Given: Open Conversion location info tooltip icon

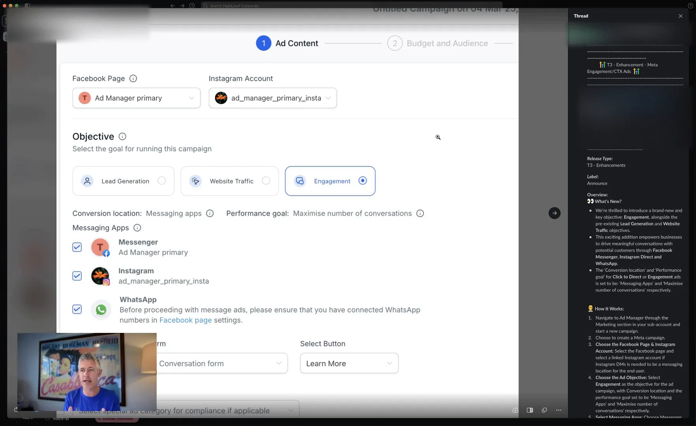Looking at the screenshot, I should pyautogui.click(x=210, y=213).
